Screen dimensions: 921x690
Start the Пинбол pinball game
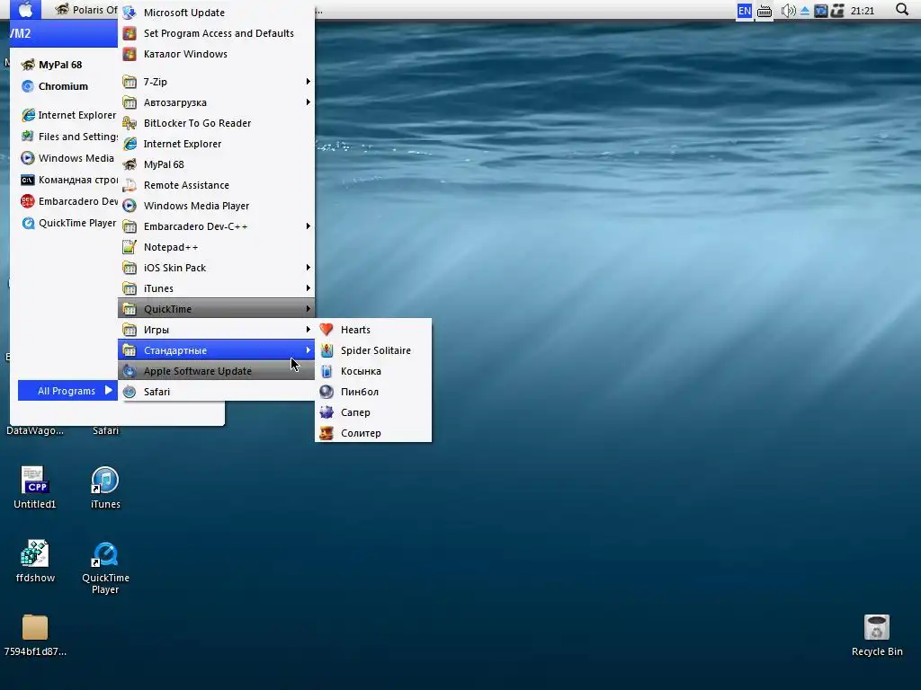pyautogui.click(x=373, y=392)
